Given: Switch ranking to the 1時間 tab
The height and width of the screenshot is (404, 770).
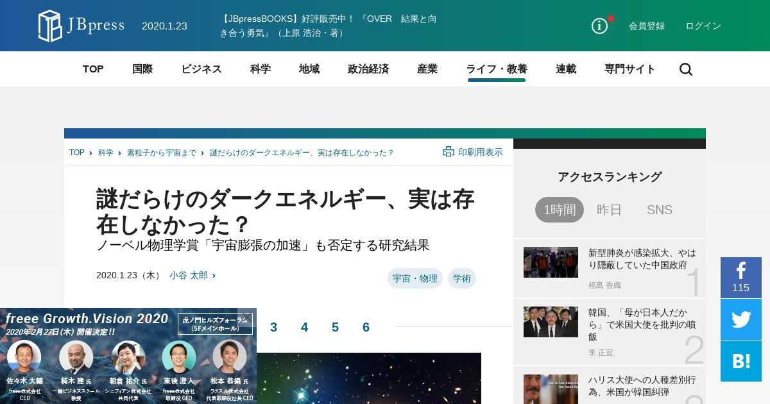Looking at the screenshot, I should point(560,210).
